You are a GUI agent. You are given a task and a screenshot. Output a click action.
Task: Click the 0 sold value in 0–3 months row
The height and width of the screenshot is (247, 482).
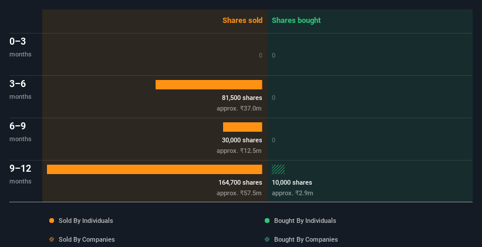[x=261, y=55]
